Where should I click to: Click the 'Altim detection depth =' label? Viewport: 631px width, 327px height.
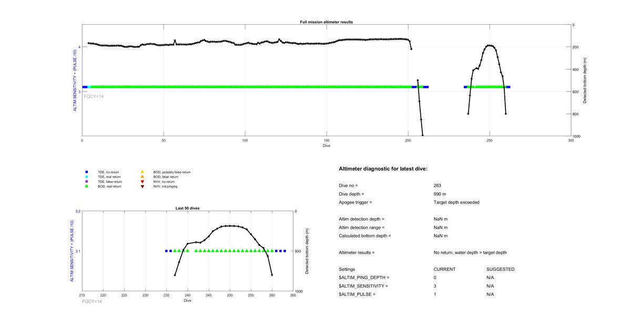click(x=362, y=219)
